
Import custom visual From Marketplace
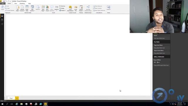pos(70,8)
